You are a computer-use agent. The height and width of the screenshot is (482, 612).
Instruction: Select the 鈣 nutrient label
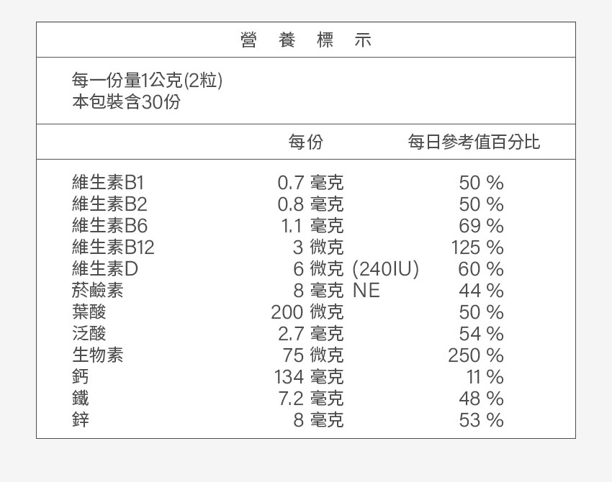[81, 377]
